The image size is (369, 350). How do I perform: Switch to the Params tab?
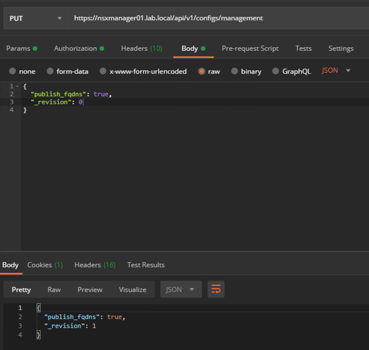[x=21, y=48]
